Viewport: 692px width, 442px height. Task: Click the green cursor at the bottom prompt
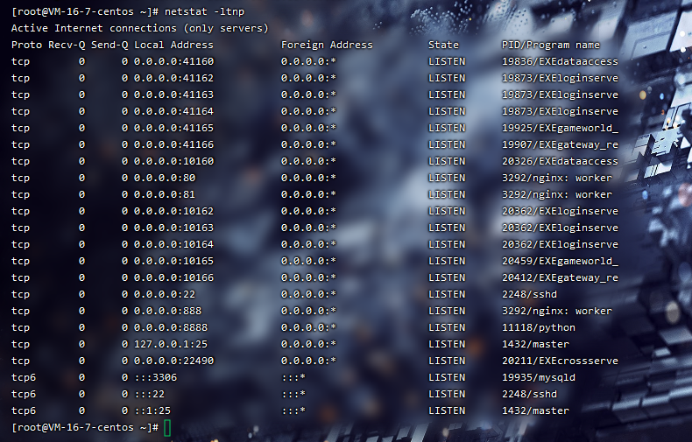point(167,427)
